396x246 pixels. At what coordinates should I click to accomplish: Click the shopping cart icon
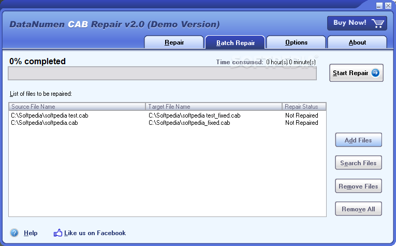tap(377, 23)
